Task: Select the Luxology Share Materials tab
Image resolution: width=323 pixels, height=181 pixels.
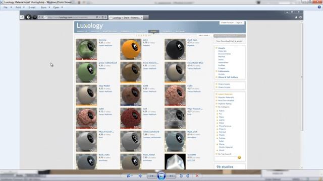Action: click(126, 18)
